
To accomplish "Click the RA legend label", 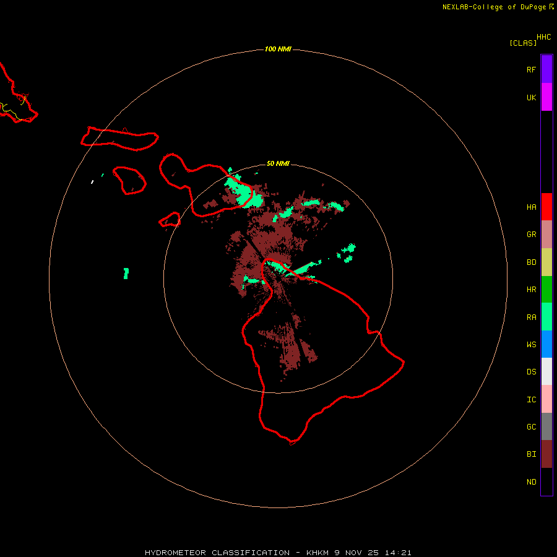I will (531, 317).
